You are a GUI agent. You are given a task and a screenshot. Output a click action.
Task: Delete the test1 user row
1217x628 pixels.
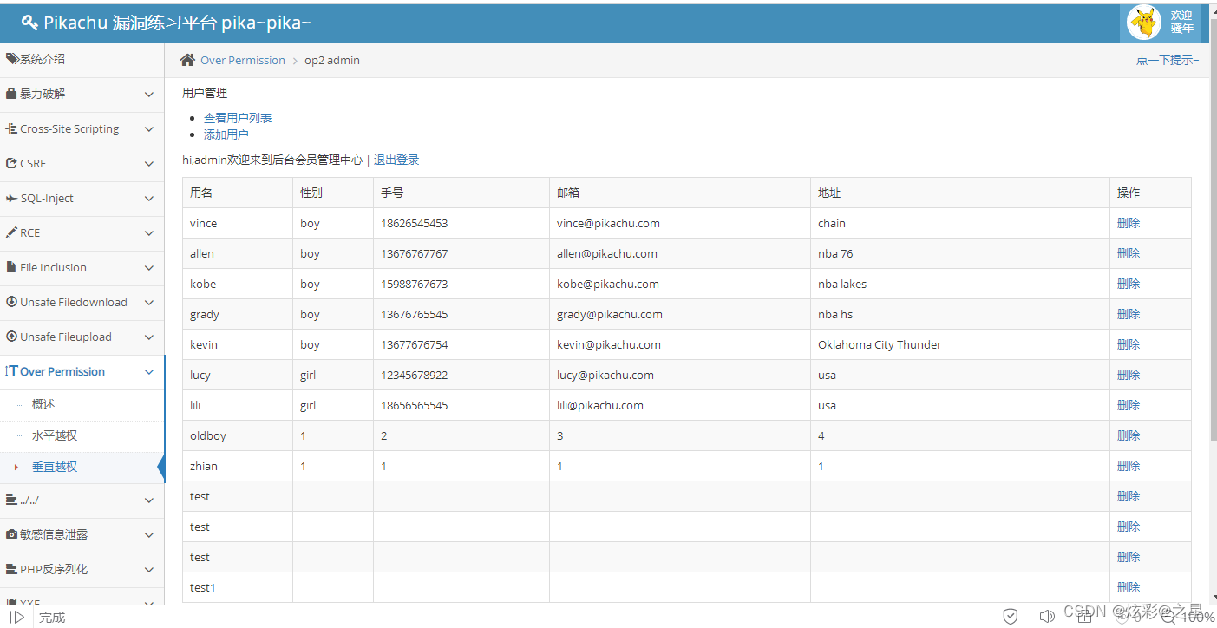pos(1129,587)
